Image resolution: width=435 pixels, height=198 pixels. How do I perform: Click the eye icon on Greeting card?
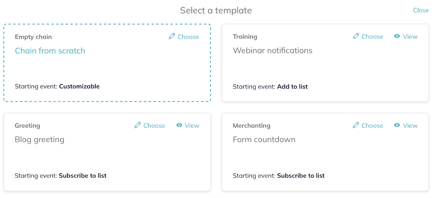tap(179, 125)
